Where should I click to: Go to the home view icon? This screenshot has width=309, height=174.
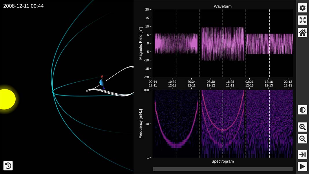coord(303,32)
